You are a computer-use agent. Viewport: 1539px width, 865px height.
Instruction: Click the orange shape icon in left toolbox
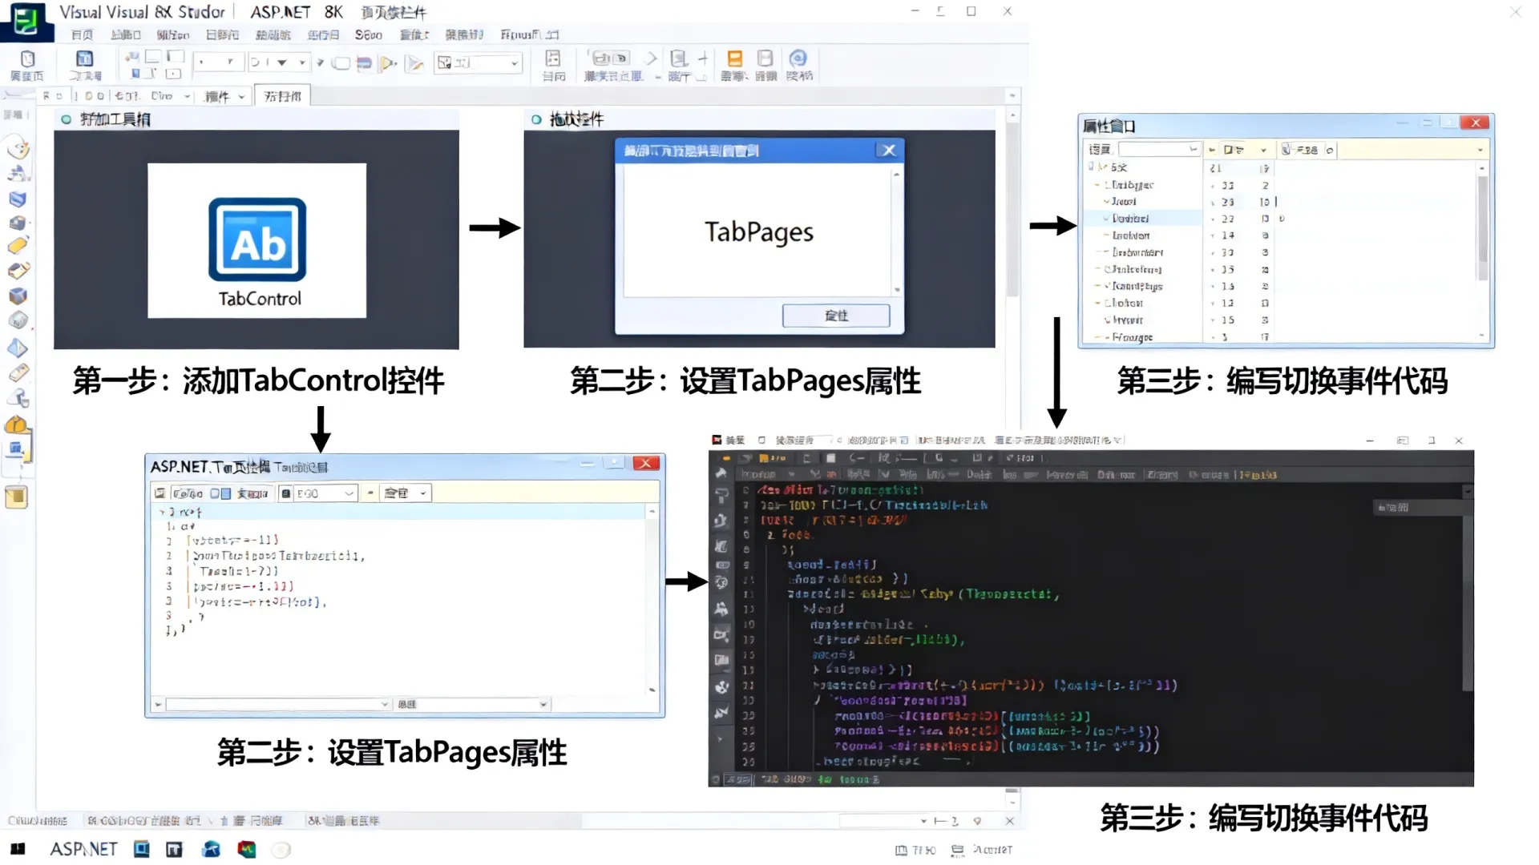pyautogui.click(x=17, y=425)
